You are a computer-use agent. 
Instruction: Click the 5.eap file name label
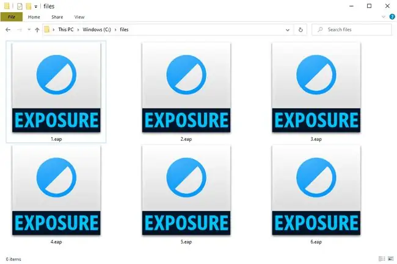pyautogui.click(x=186, y=242)
